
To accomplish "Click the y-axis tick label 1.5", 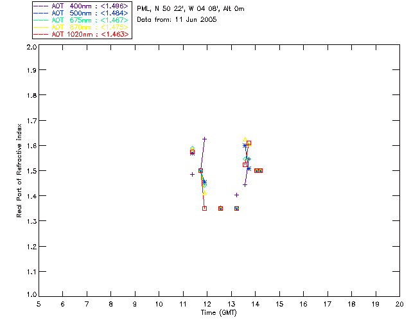I will click(31, 171).
